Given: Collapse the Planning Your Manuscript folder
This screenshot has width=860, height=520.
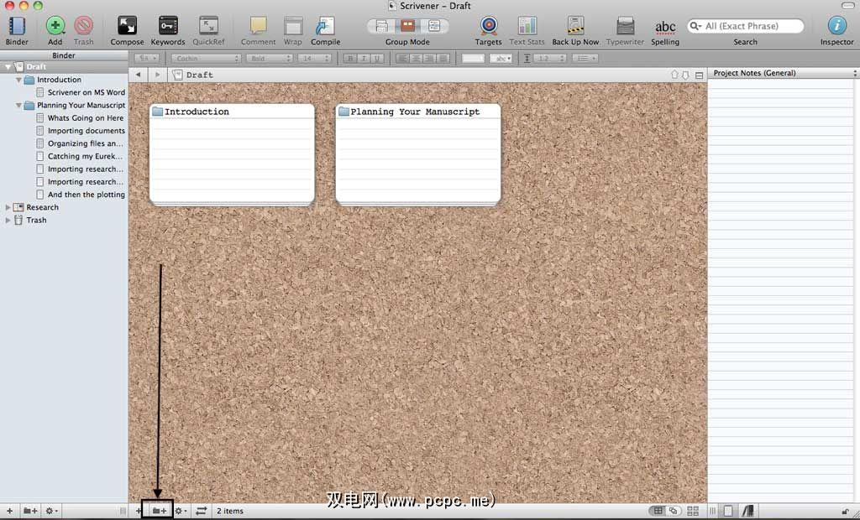Looking at the screenshot, I should tap(18, 106).
